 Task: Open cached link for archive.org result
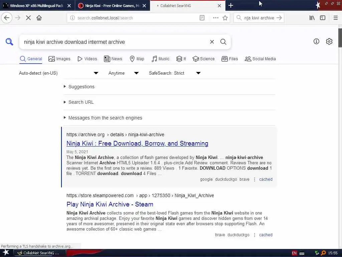coord(266,179)
